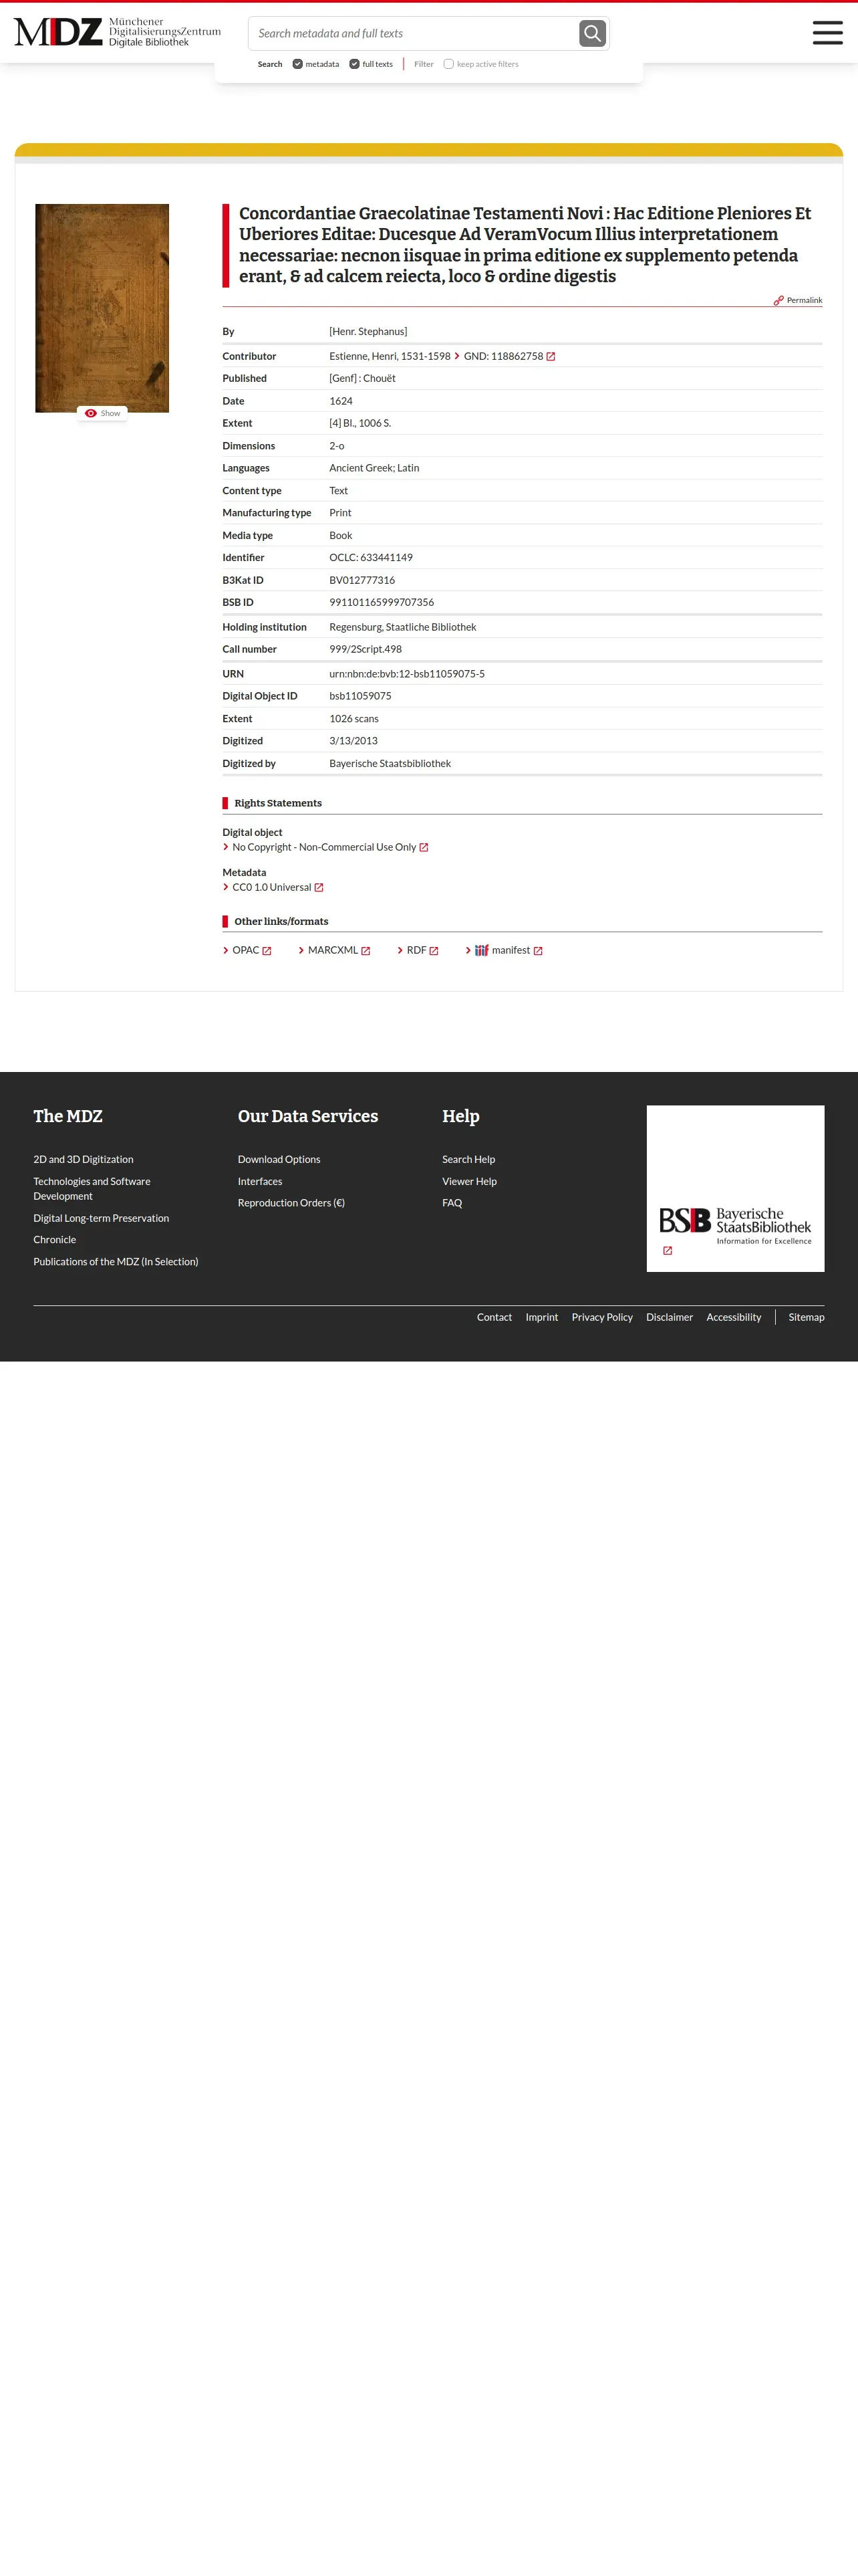
Task: Open Technologies and Software Development link
Action: [x=92, y=1188]
